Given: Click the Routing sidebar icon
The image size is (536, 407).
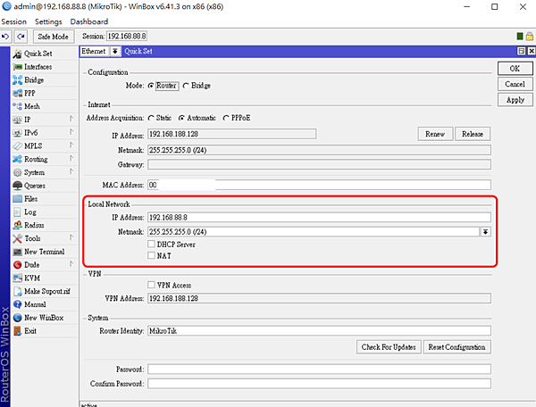Looking at the screenshot, I should [x=17, y=159].
